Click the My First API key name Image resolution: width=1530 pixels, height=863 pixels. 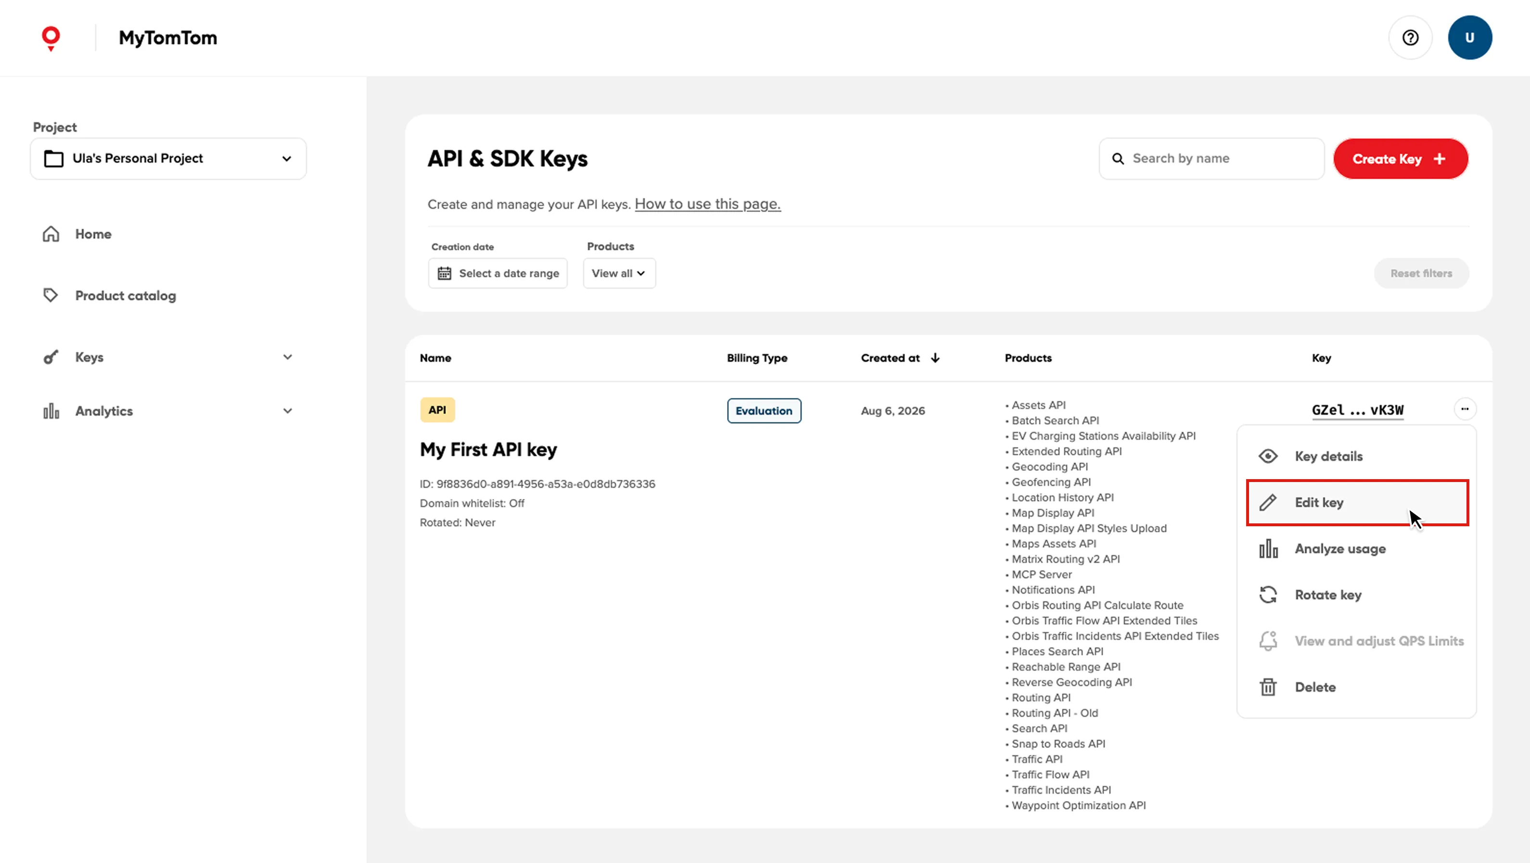tap(488, 450)
